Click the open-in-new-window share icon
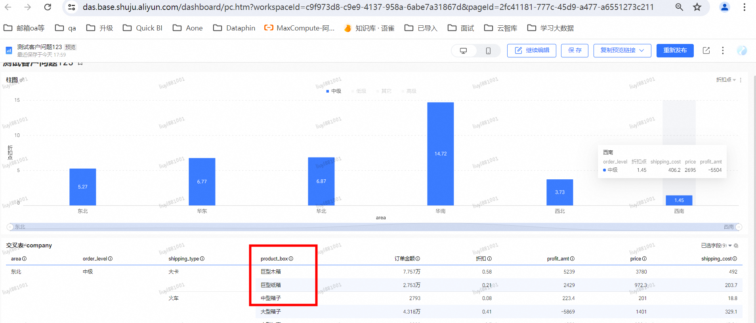 tap(706, 51)
